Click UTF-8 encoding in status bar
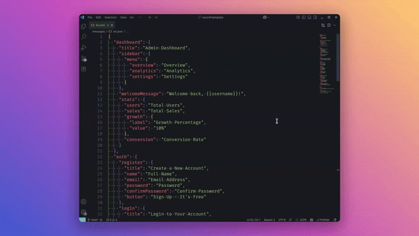Image resolution: width=419 pixels, height=236 pixels. pos(282,220)
